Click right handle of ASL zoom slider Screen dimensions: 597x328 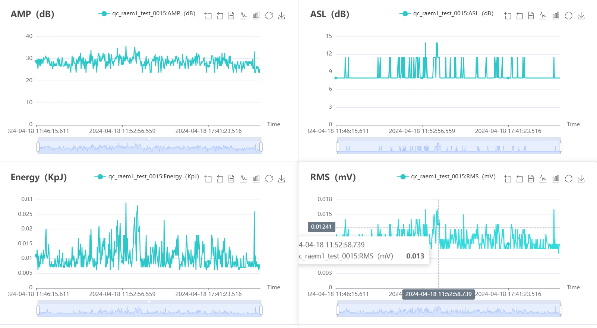point(560,147)
